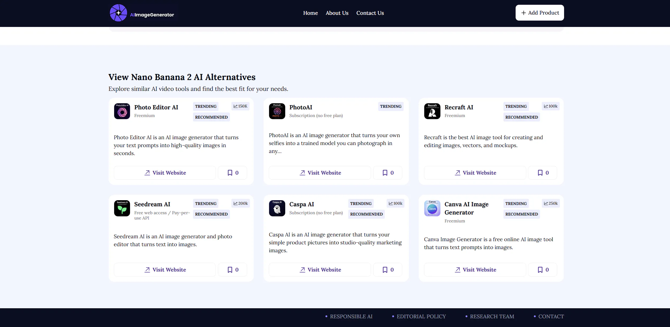Visit Website for Seedream AI

point(165,270)
